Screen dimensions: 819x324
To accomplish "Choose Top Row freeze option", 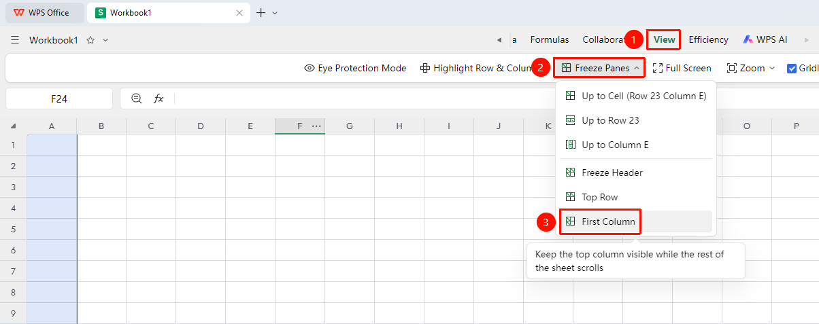I will tap(636, 197).
